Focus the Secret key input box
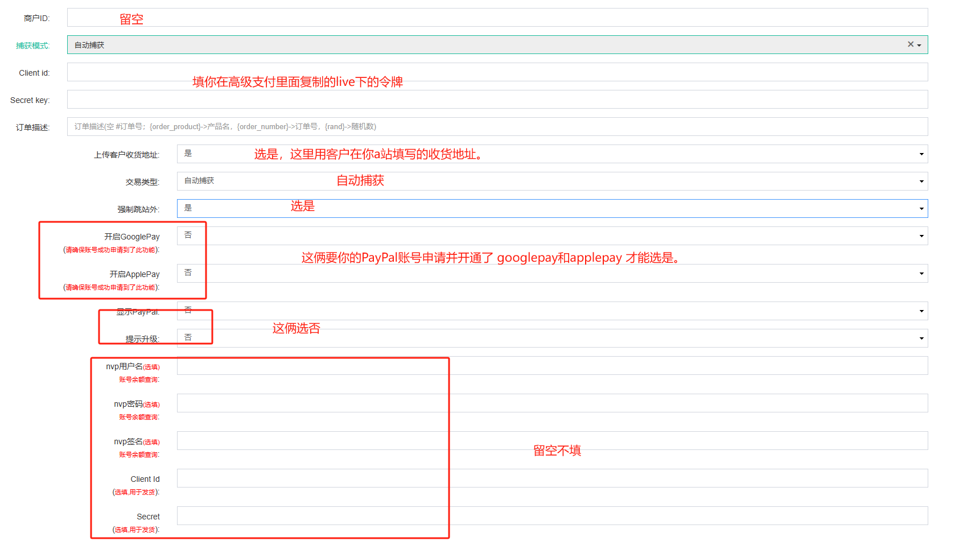 497,100
